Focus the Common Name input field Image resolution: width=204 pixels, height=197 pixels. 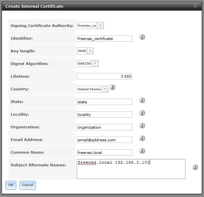click(x=104, y=153)
